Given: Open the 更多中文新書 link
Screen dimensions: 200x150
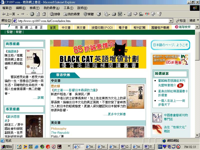Looking at the screenshot, I should point(115,114).
